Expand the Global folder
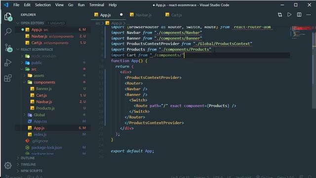316x178 pixels. [39, 115]
